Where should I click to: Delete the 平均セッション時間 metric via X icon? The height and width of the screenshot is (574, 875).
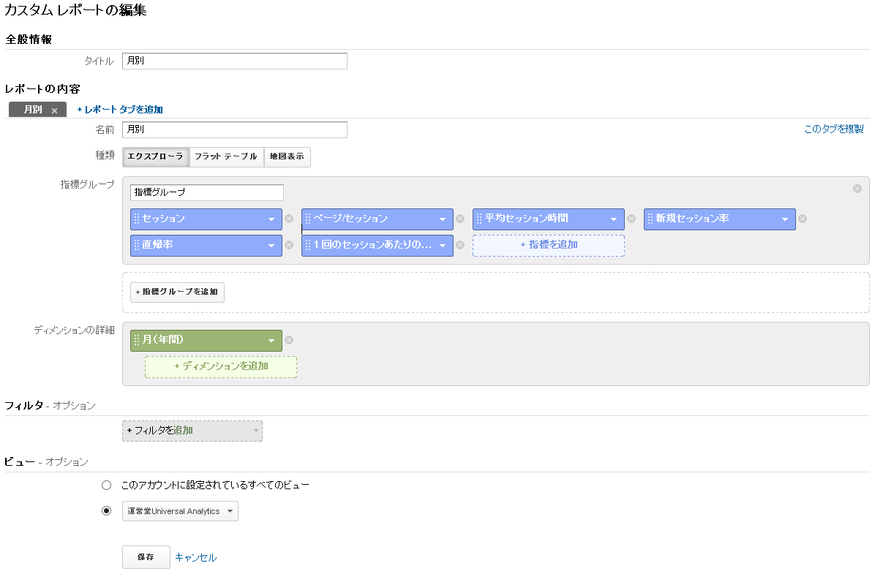[x=631, y=219]
